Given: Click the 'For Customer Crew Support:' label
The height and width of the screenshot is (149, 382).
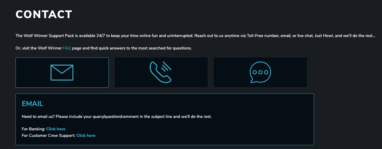Looking at the screenshot, I should click(x=49, y=135).
